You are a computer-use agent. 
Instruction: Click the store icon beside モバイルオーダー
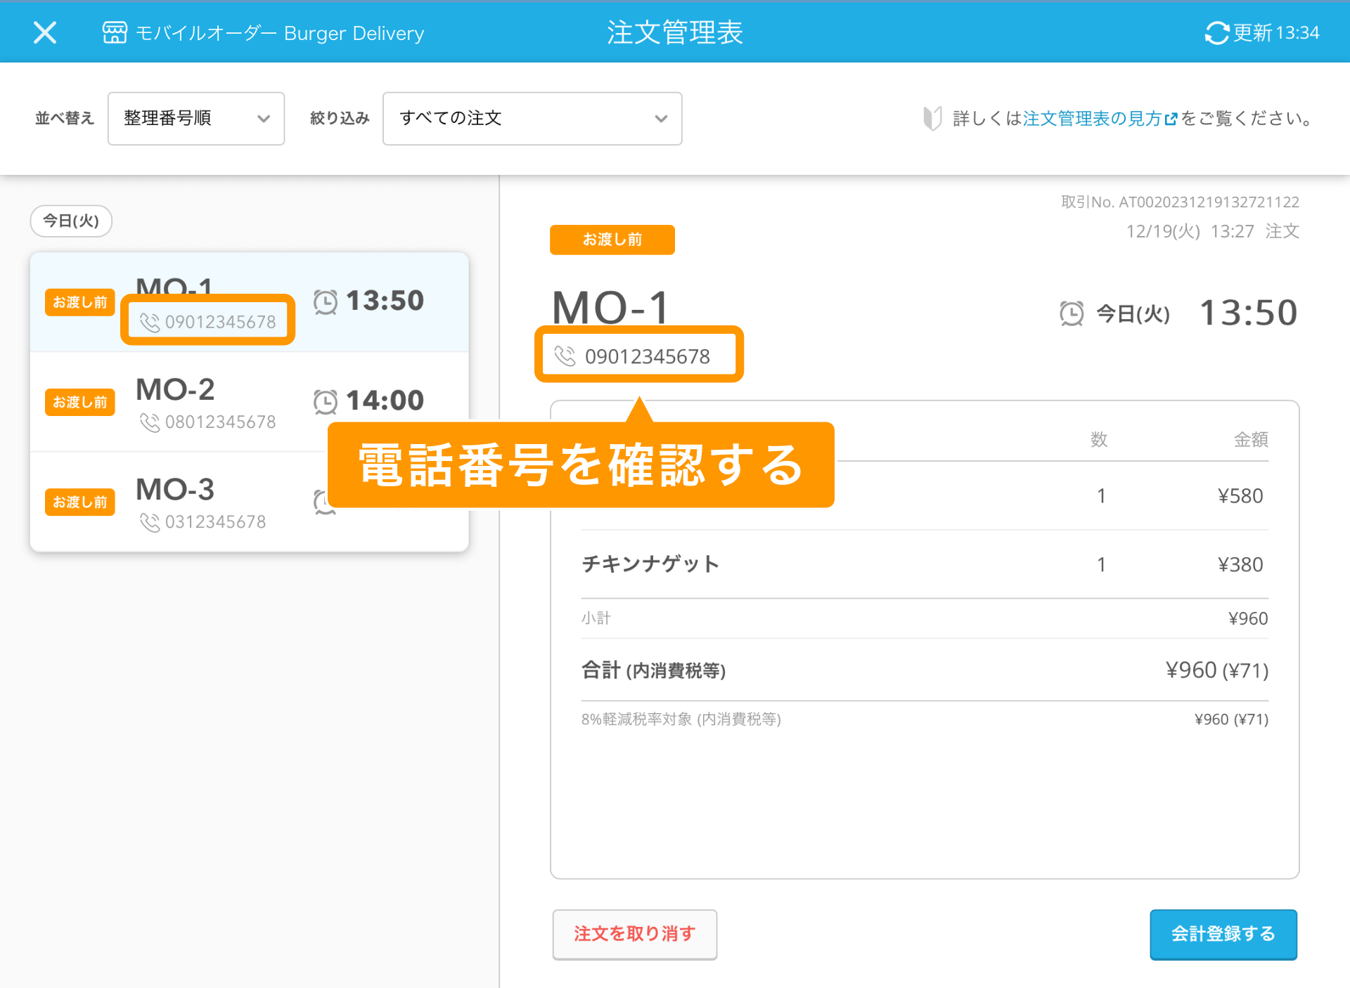tap(115, 32)
